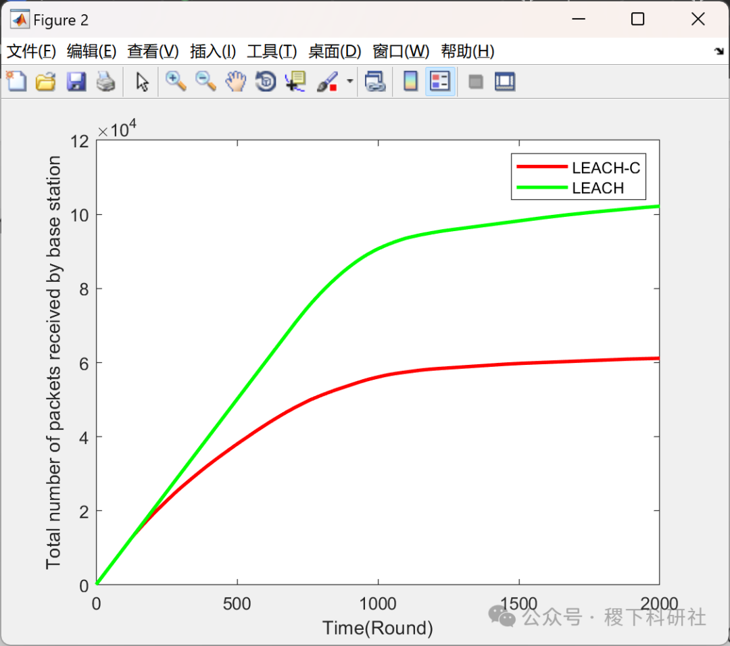Open the 查看(V) menu
The image size is (730, 646).
click(x=153, y=51)
